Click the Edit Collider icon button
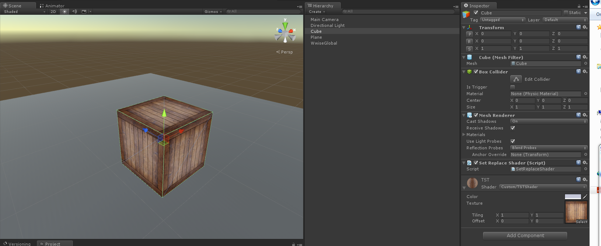 pos(516,79)
